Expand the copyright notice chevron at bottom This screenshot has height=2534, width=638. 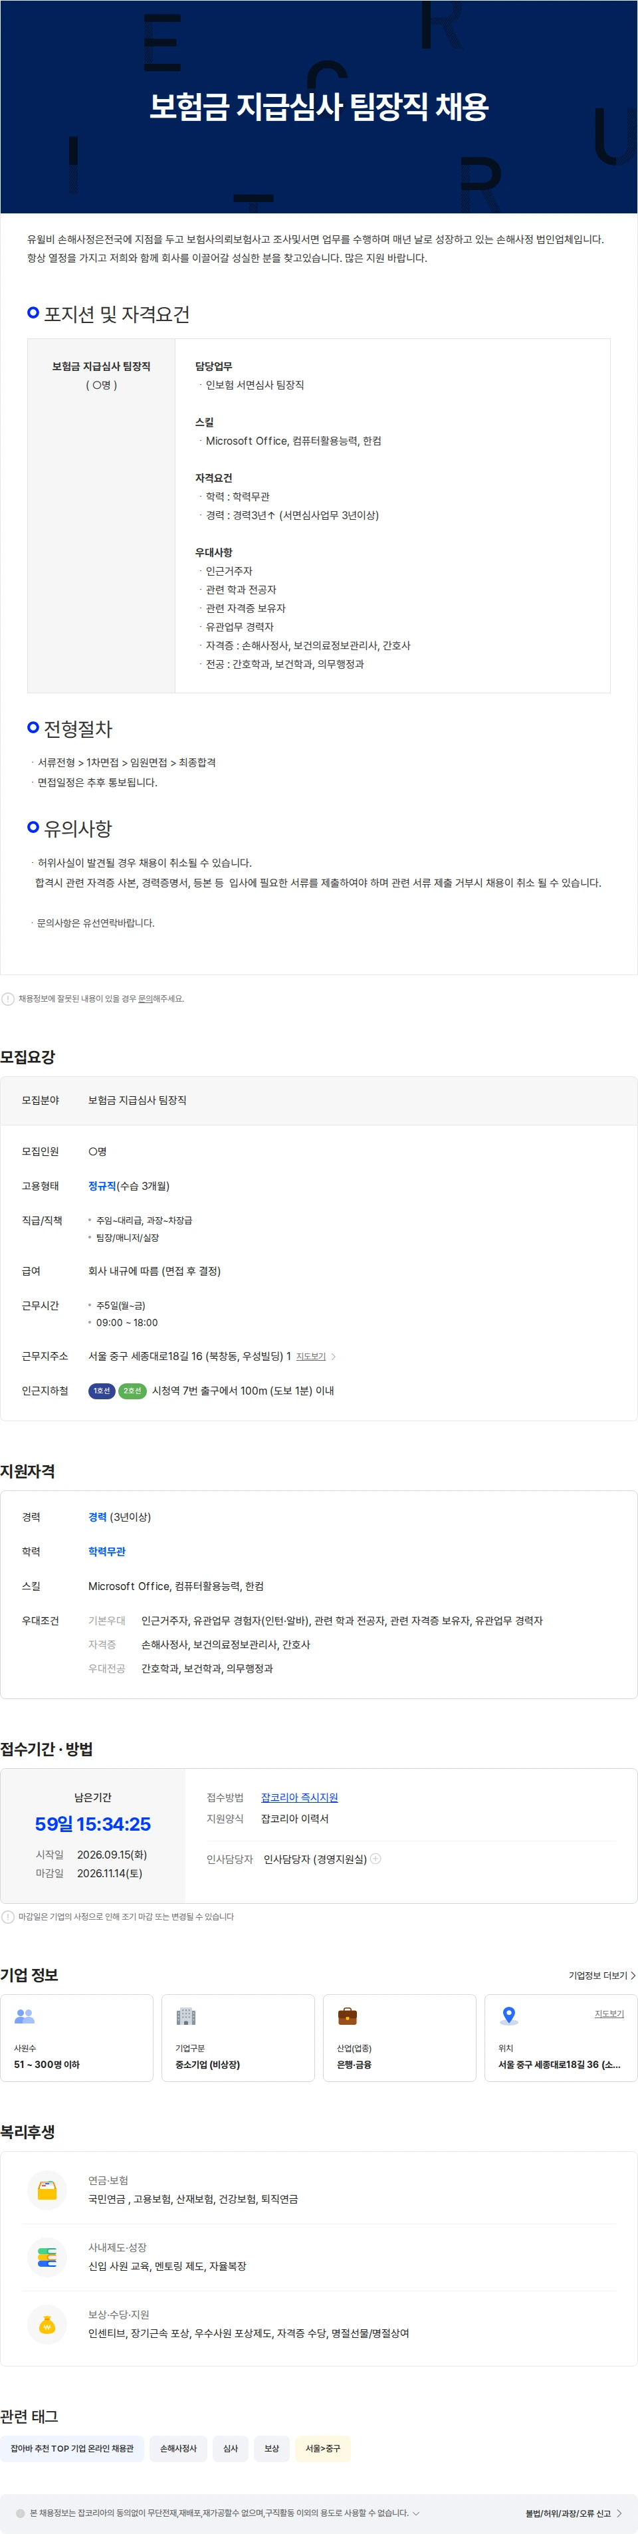(x=416, y=2512)
